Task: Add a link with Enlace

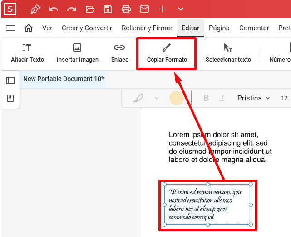Action: pyautogui.click(x=120, y=53)
